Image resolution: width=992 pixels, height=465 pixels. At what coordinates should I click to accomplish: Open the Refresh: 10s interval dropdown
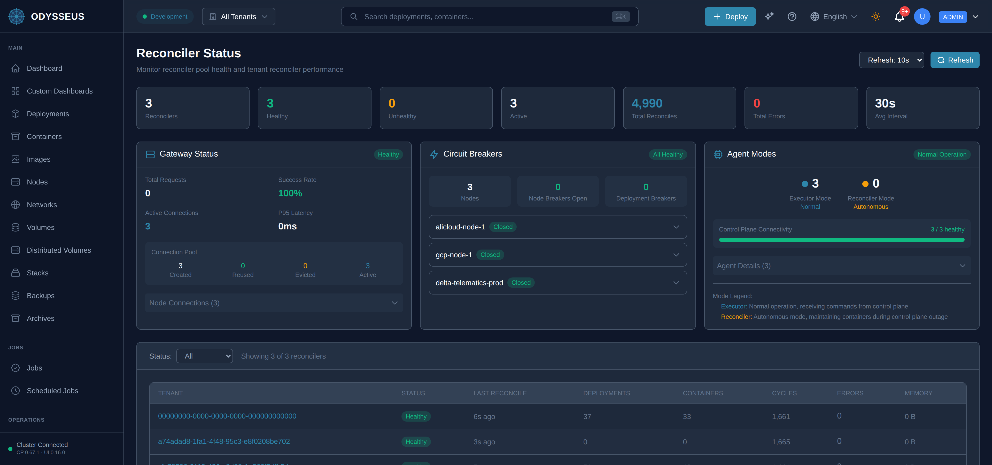pyautogui.click(x=892, y=60)
